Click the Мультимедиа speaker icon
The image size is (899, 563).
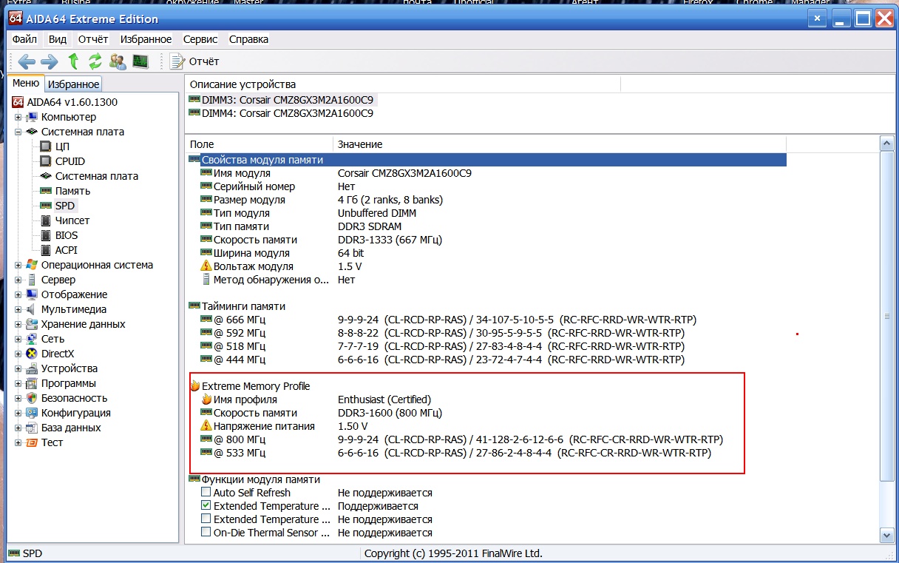click(32, 309)
